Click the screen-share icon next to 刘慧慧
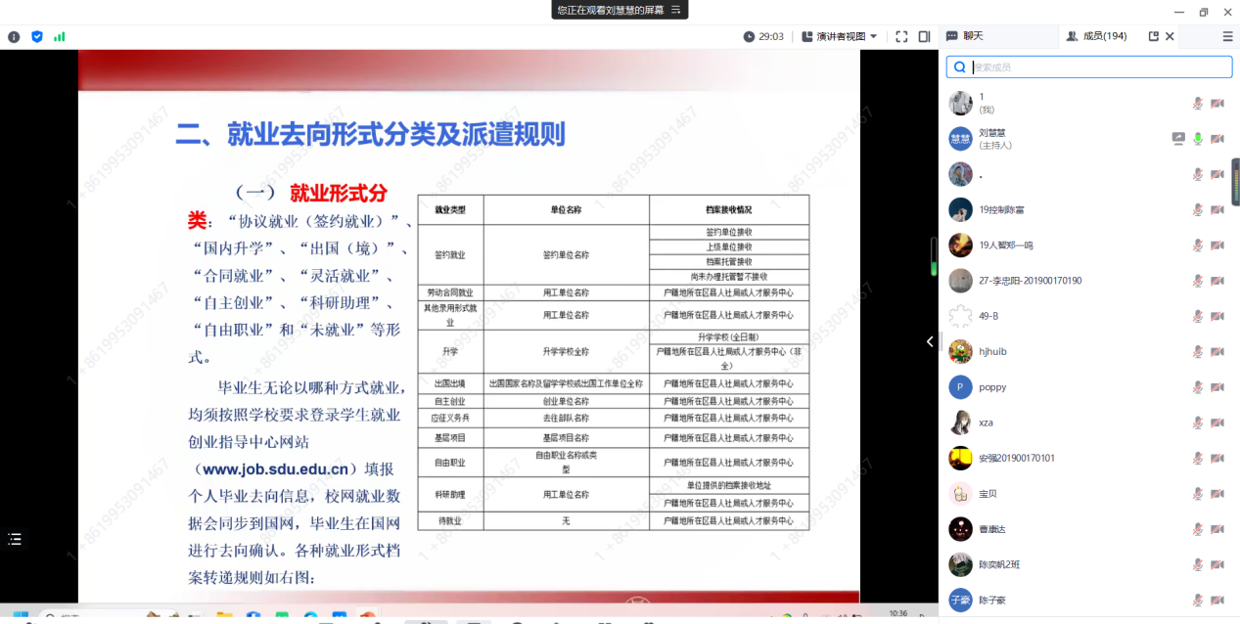Viewport: 1240px width, 624px height. (1178, 139)
